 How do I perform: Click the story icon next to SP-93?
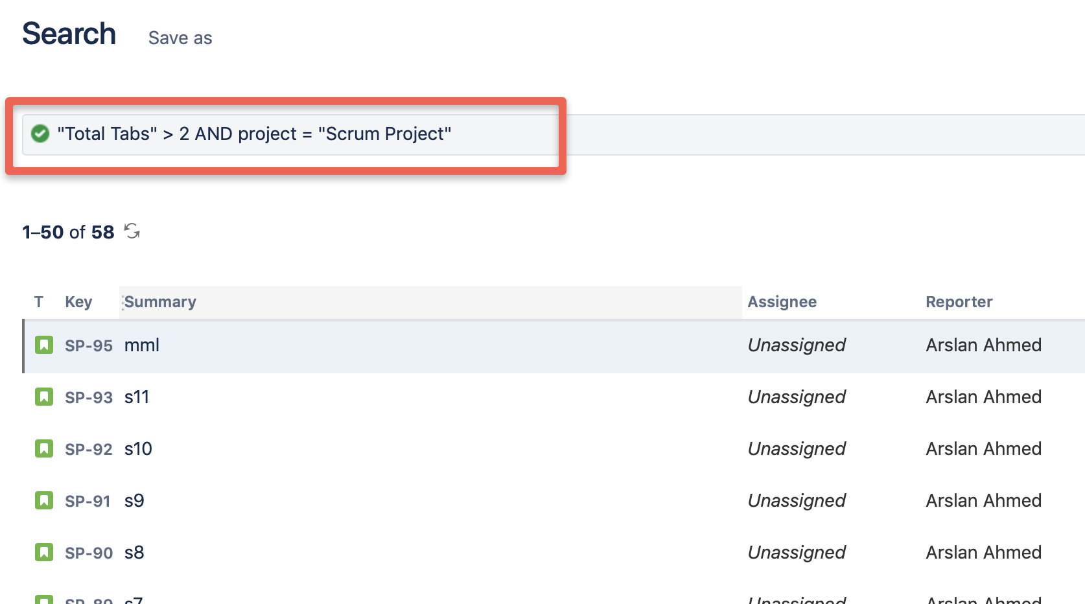[x=43, y=397]
